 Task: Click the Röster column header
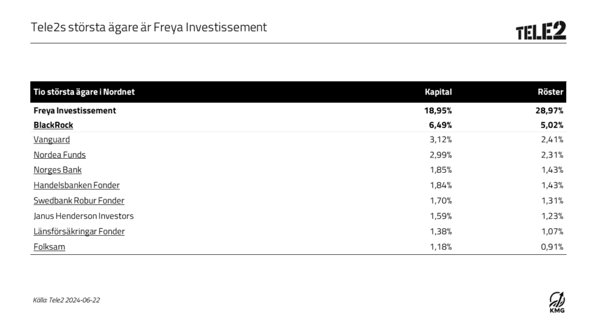(x=550, y=92)
